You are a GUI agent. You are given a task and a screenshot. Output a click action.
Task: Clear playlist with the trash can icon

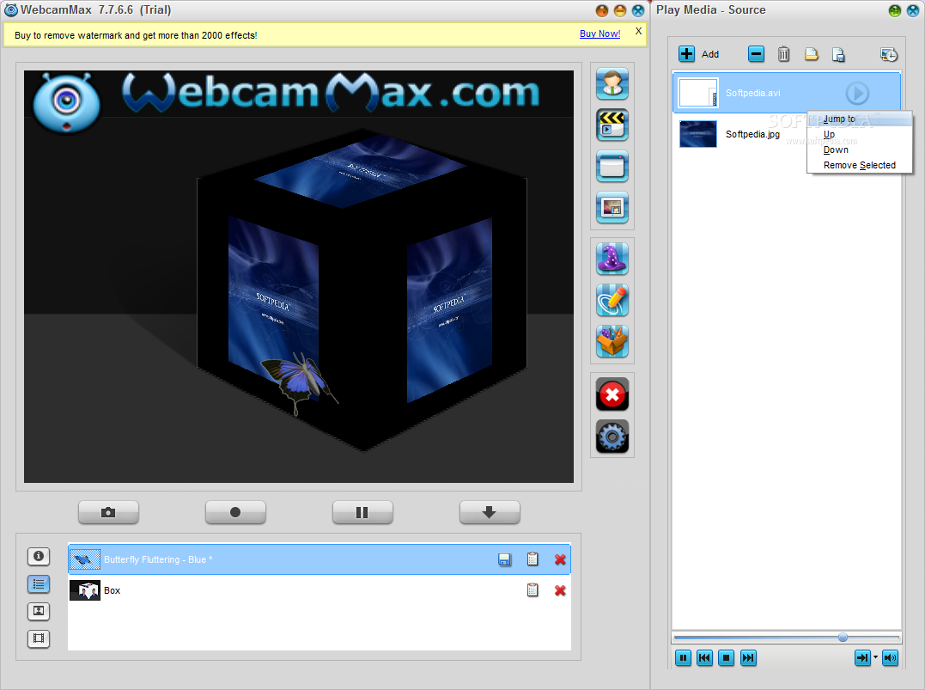click(783, 54)
